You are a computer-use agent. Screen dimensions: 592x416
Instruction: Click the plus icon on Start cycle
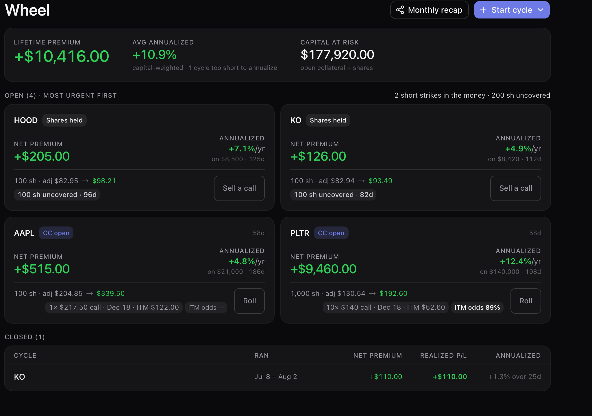[483, 10]
